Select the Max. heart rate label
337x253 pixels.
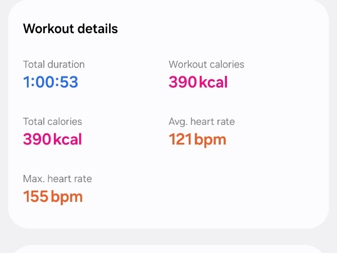[57, 179]
